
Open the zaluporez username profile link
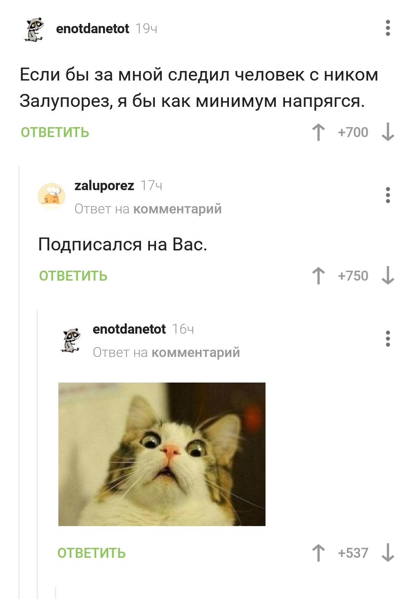[104, 186]
